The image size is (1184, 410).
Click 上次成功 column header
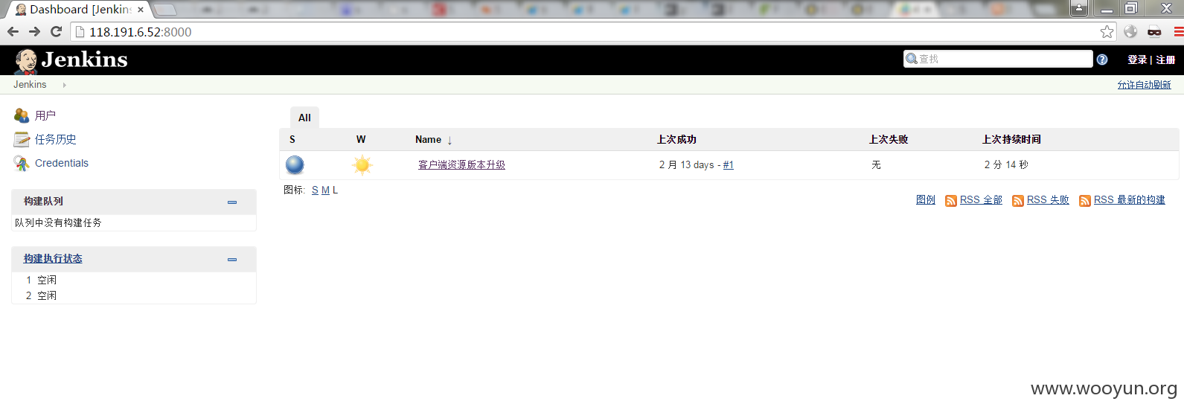pyautogui.click(x=676, y=140)
